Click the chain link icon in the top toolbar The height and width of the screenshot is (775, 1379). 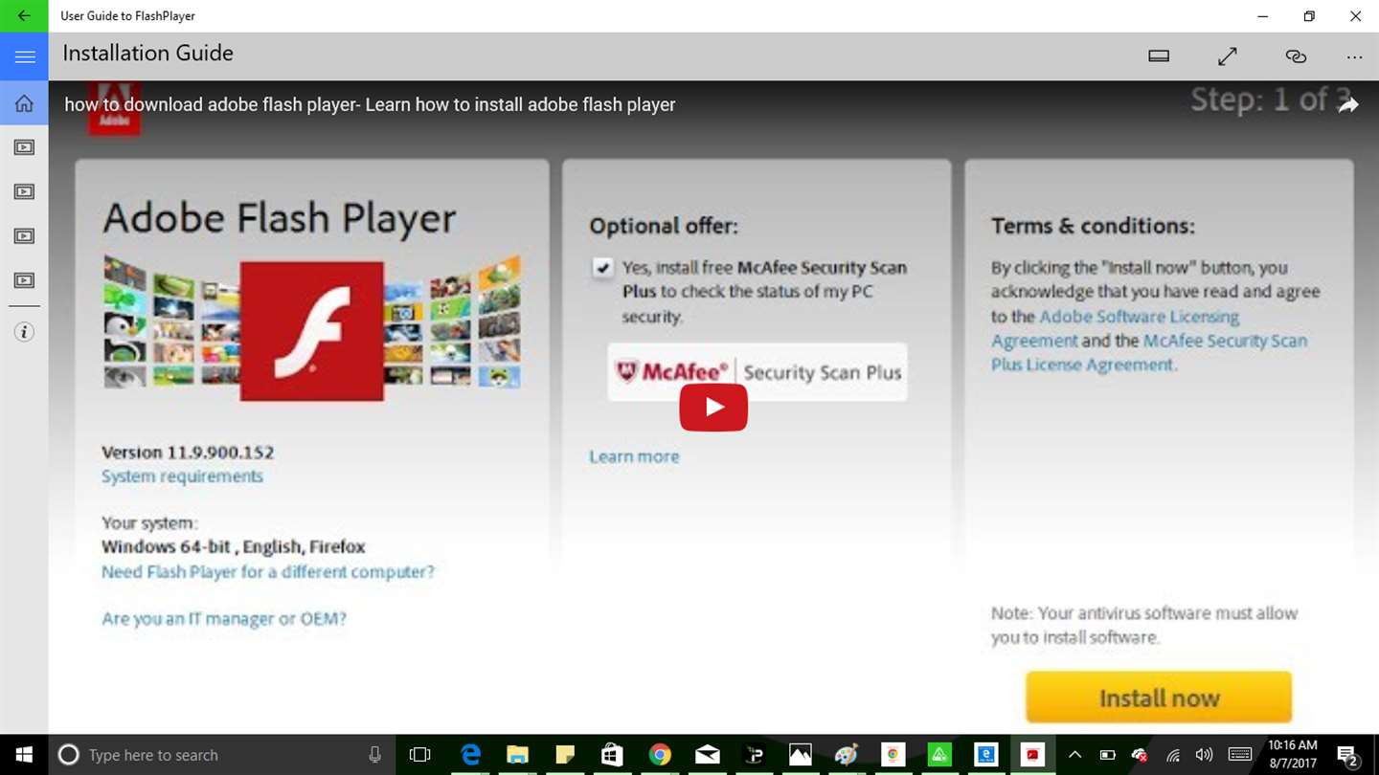tap(1296, 56)
